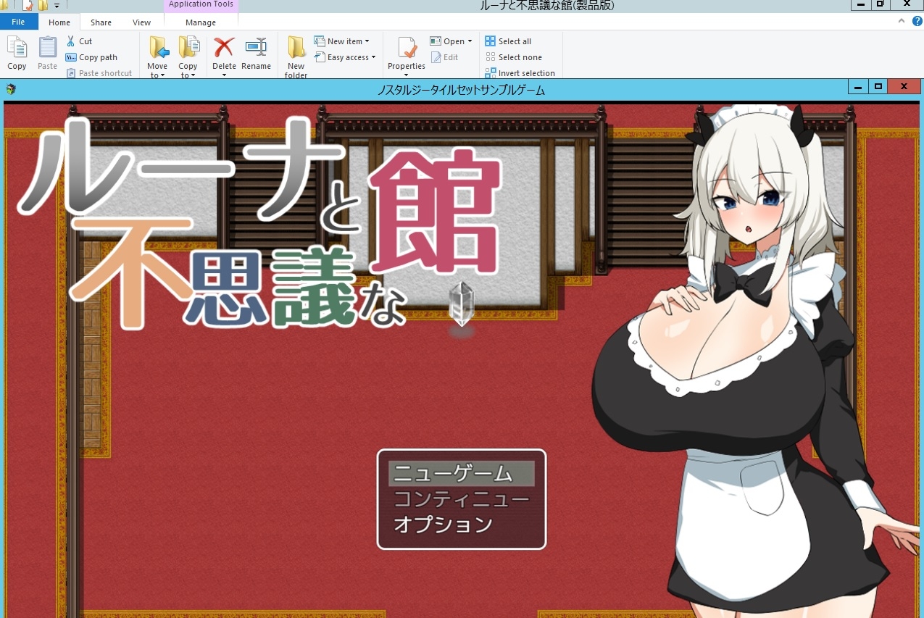This screenshot has height=618, width=924.
Task: Collapse the ribbon with the chevron
Action: click(902, 22)
